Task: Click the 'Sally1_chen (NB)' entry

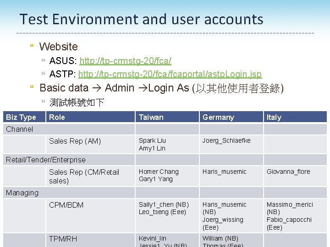Action: tap(164, 204)
